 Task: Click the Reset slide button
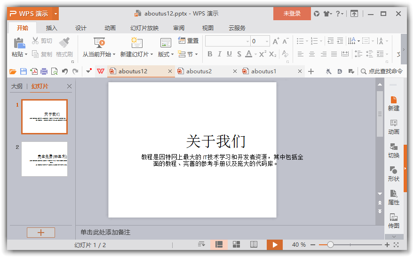(188, 40)
